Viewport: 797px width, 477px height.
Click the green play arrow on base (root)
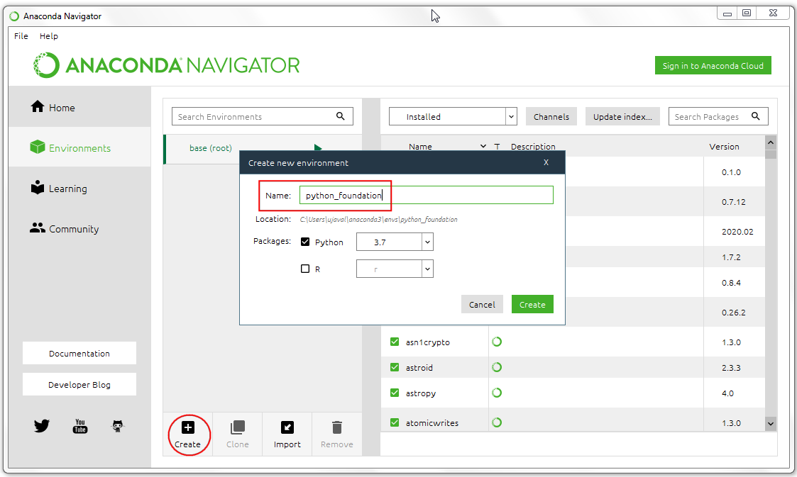coord(318,147)
